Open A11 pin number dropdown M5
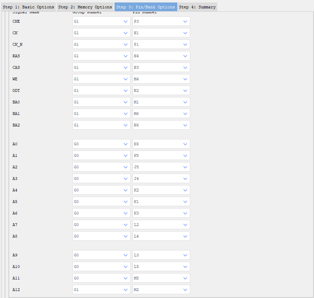Screen dimensions: 314x298 (x=161, y=278)
